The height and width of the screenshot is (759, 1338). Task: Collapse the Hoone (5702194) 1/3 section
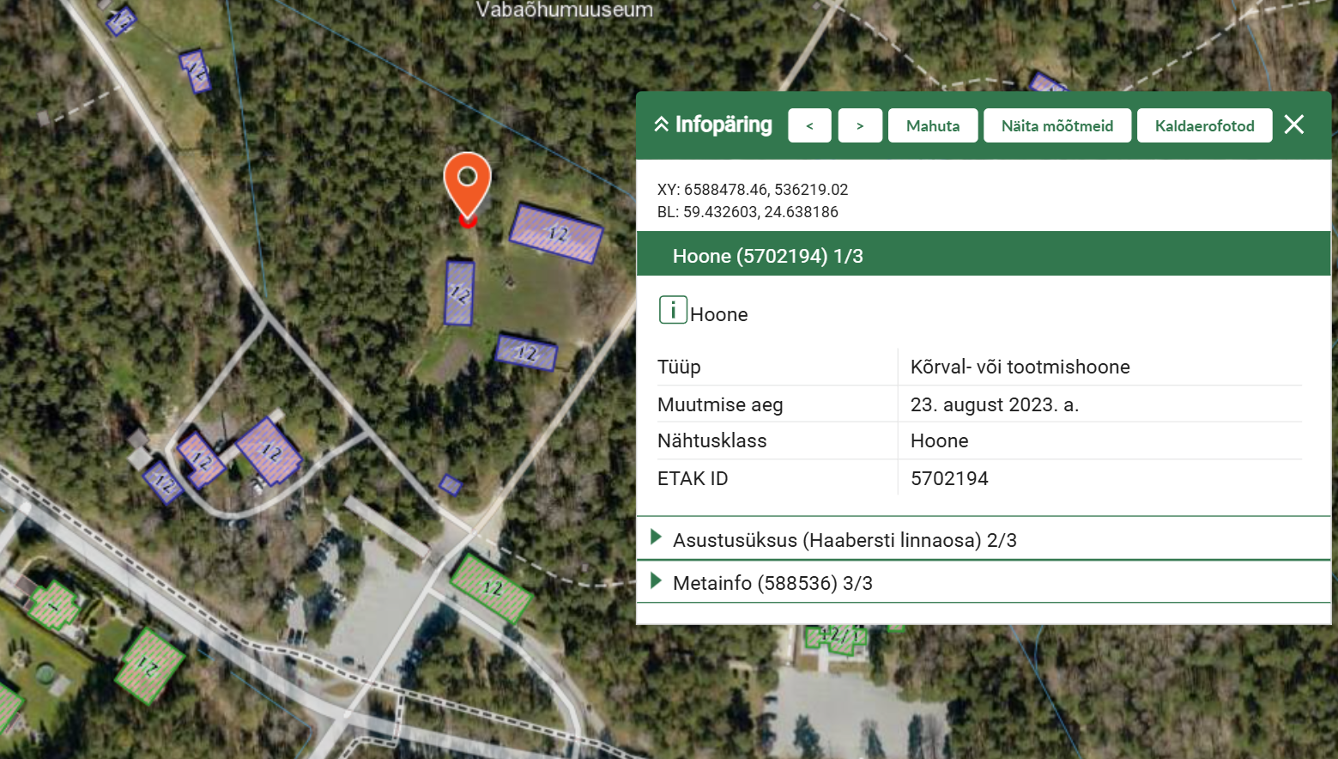click(767, 256)
